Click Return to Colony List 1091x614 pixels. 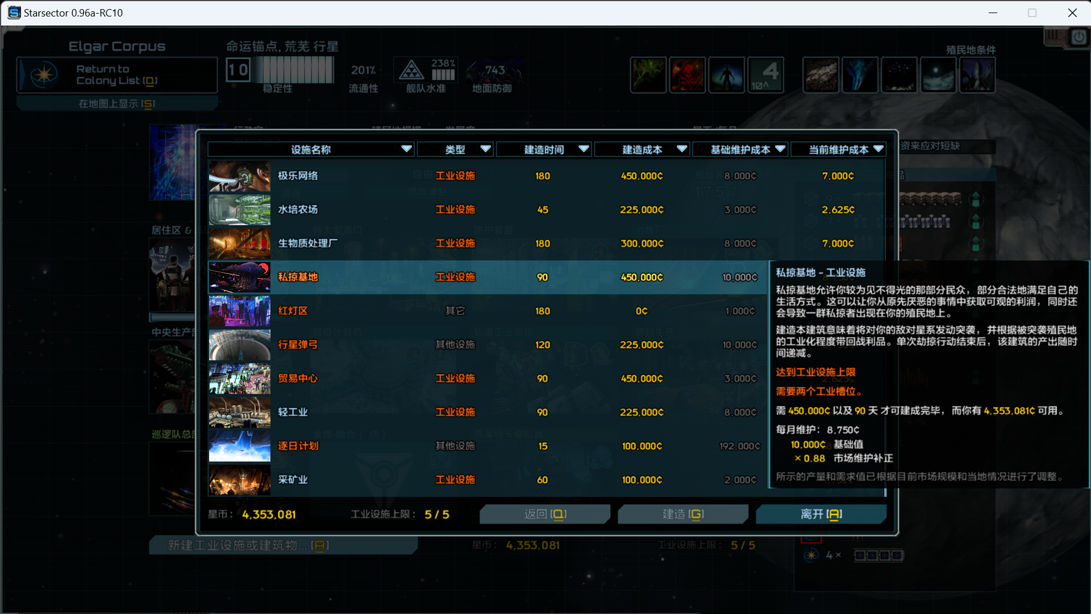pyautogui.click(x=116, y=74)
